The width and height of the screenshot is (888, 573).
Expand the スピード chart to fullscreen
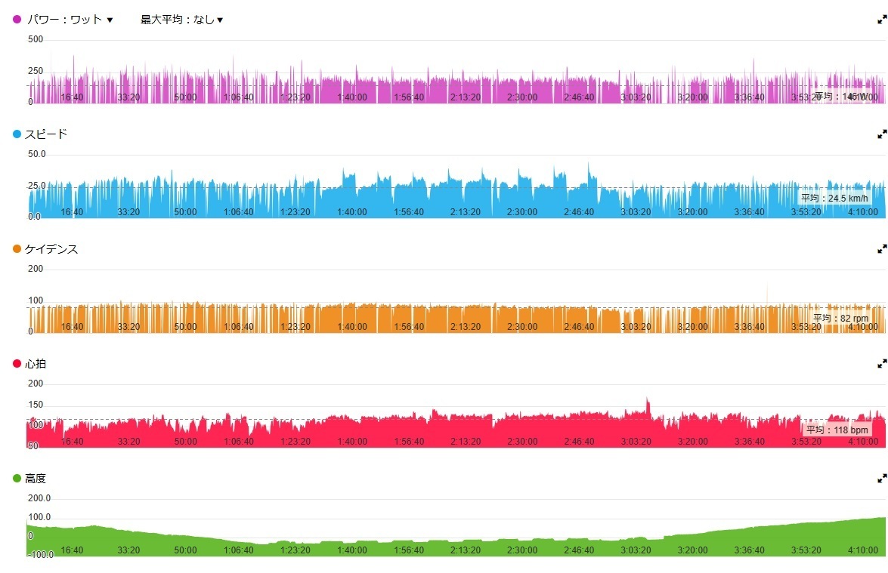tap(882, 134)
